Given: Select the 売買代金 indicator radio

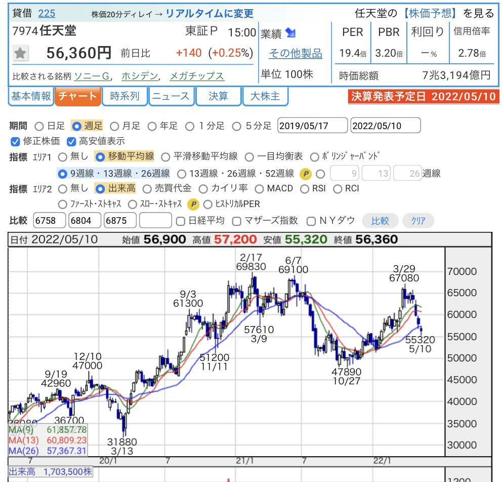Looking at the screenshot, I should click(x=147, y=189).
